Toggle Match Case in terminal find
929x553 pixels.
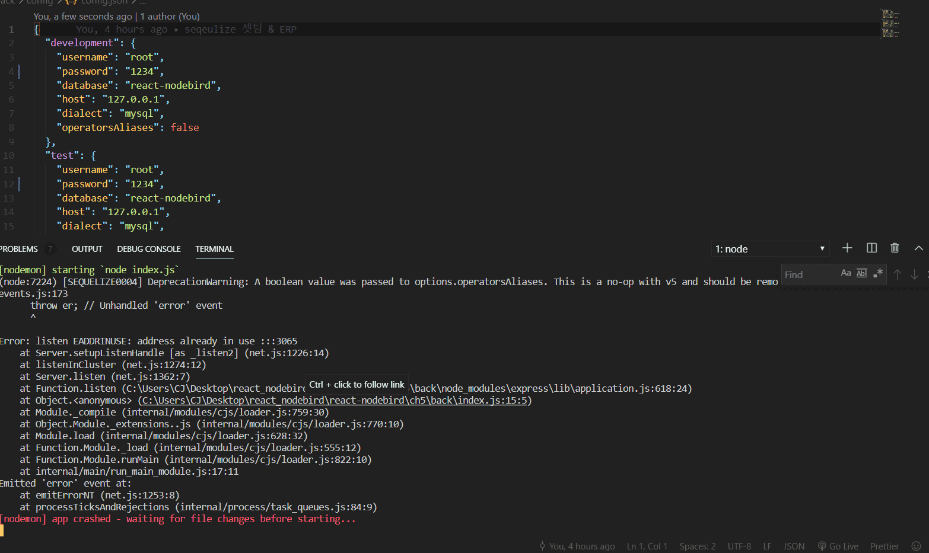(846, 273)
